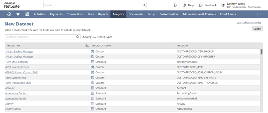Open the 4599 GL Export Custom Field record
Screen dimensions: 268x113
click(x=22, y=72)
